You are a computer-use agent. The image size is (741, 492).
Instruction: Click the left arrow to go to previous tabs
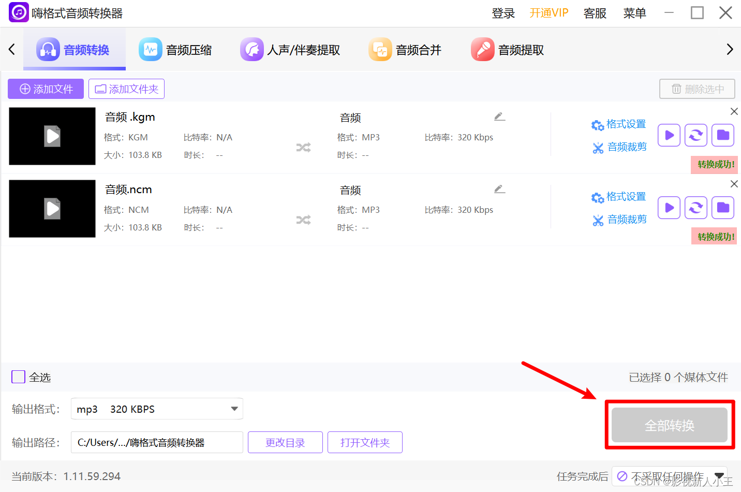(x=11, y=50)
